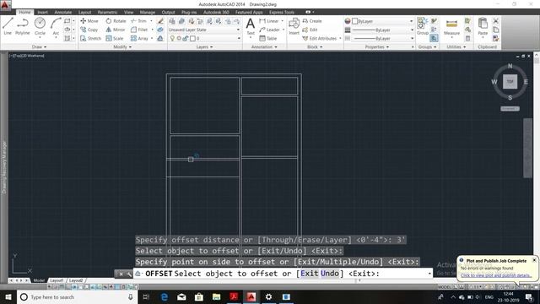Open the Unsaved Layer State dropdown

coord(204,30)
